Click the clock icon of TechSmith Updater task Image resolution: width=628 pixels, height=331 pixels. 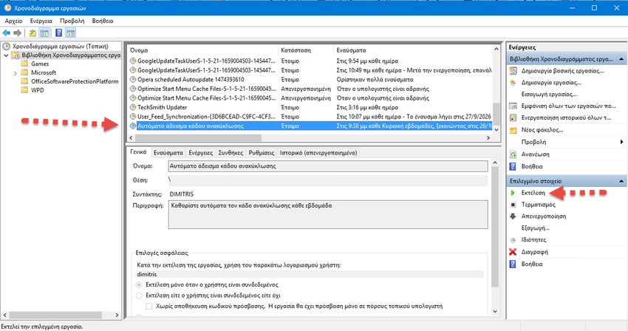coord(133,107)
